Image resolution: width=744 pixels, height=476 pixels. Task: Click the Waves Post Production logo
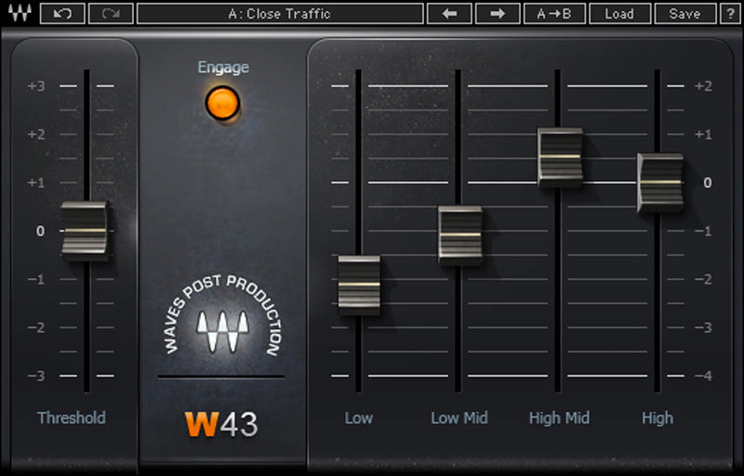(223, 316)
